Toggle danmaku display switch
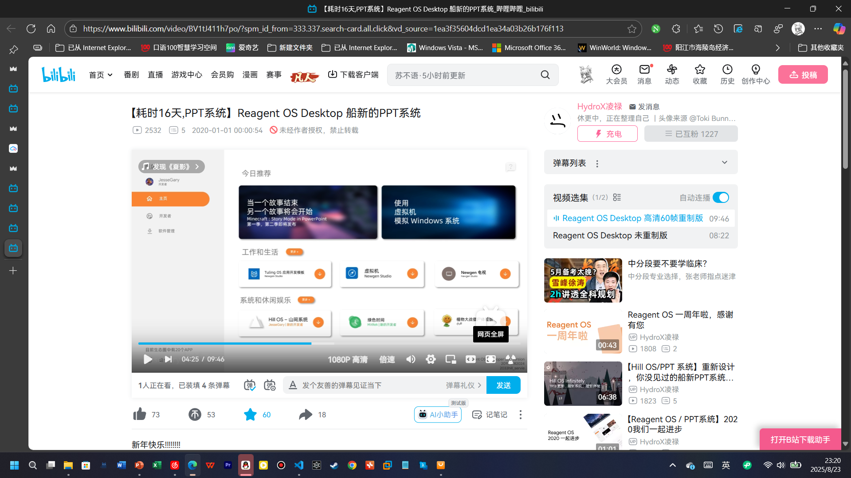The height and width of the screenshot is (478, 851). 250,385
